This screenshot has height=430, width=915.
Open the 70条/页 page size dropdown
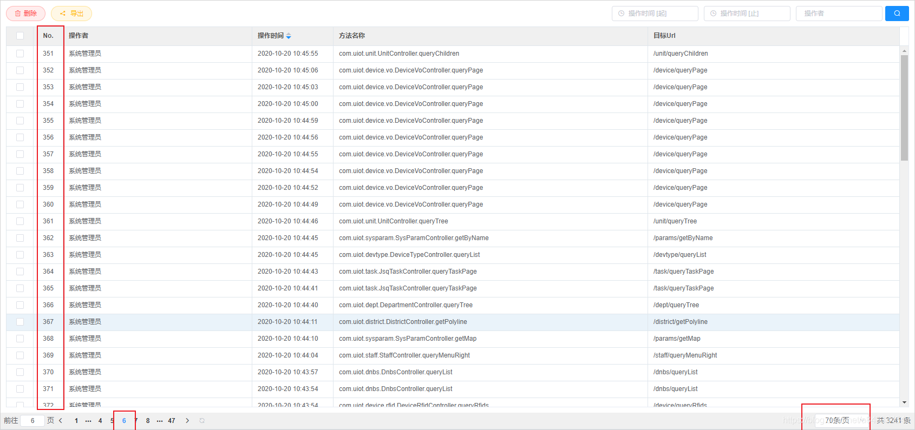coord(841,420)
